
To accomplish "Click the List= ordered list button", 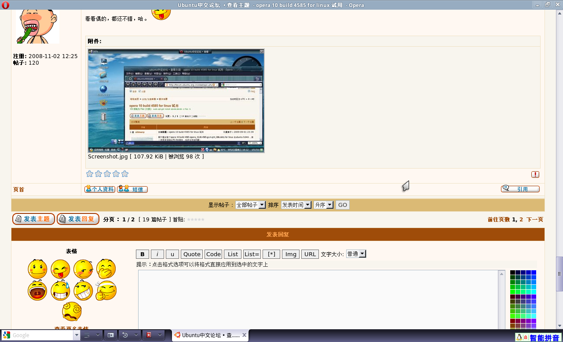I will (252, 254).
